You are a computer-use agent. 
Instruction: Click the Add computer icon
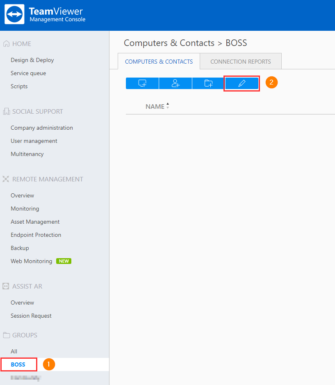(x=142, y=83)
